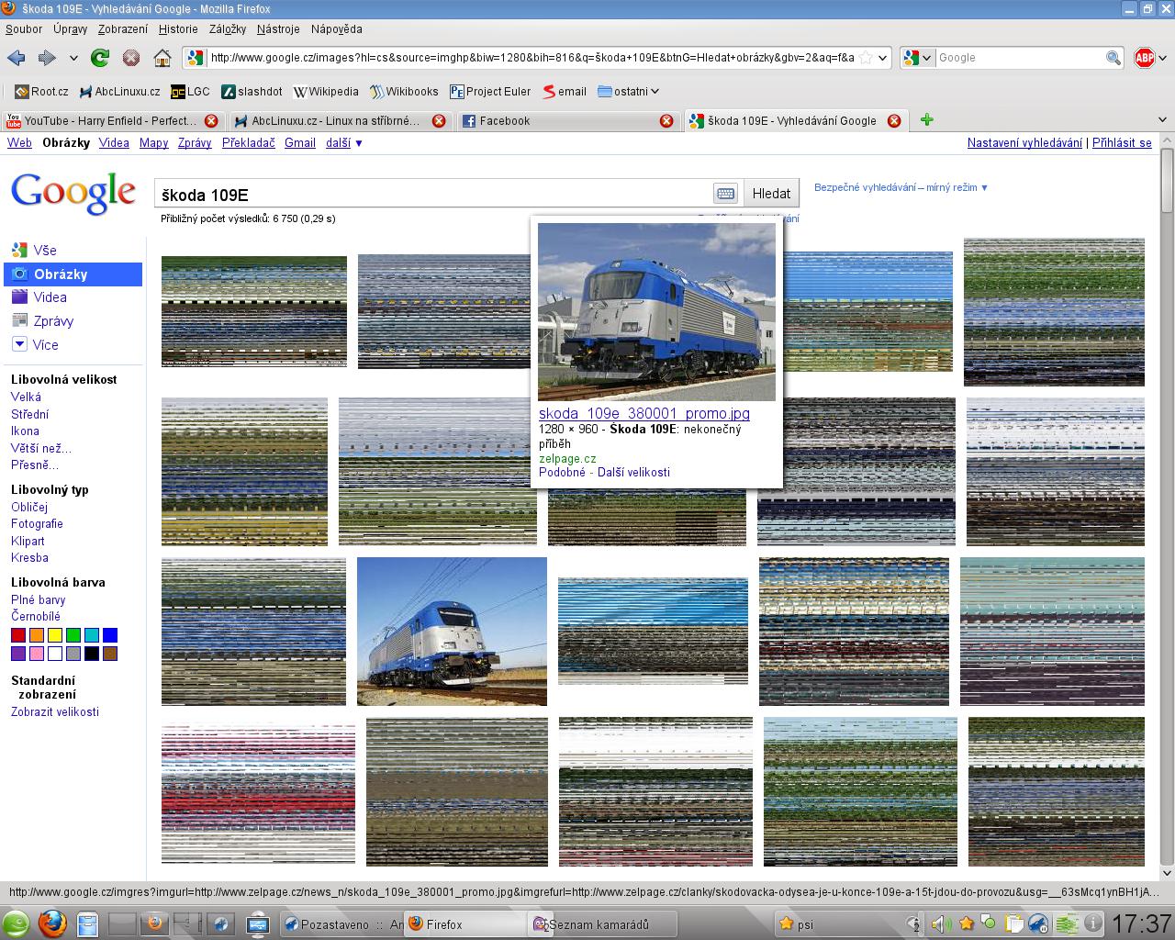Open the skoda_109e_380001_promo.jpg link
The image size is (1175, 940).
644,413
